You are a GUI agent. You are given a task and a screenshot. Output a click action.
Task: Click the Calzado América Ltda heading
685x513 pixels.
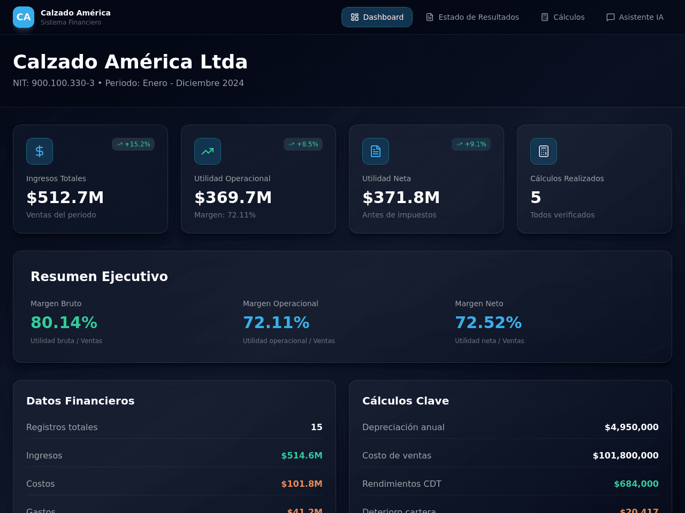point(130,61)
